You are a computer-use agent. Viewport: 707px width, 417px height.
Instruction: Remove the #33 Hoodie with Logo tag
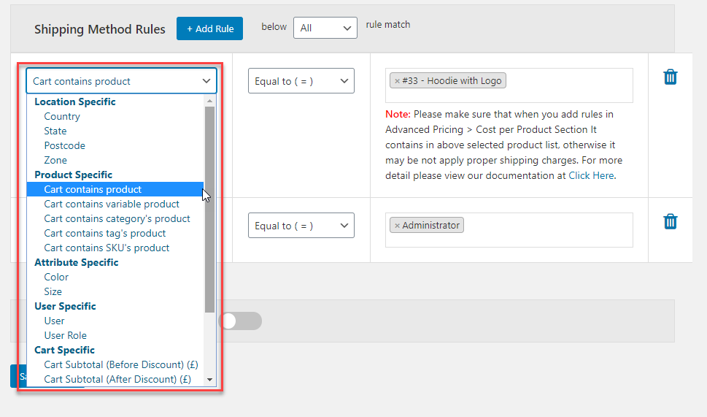point(397,81)
